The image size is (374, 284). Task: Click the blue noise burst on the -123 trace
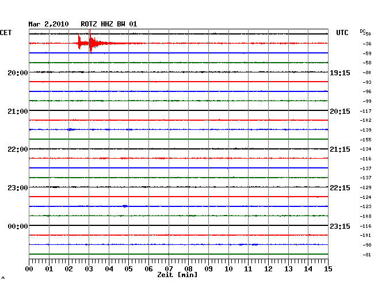(125, 206)
